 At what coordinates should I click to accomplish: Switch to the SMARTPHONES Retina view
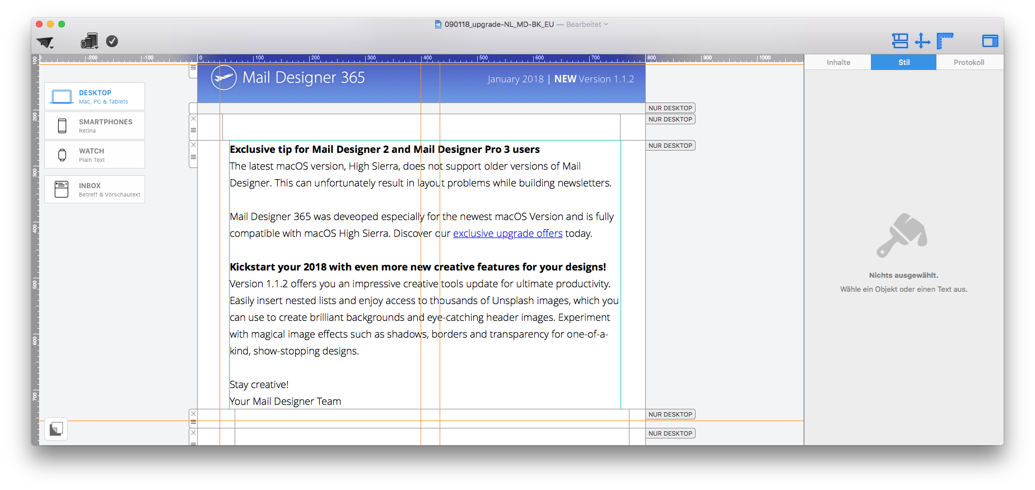point(95,125)
